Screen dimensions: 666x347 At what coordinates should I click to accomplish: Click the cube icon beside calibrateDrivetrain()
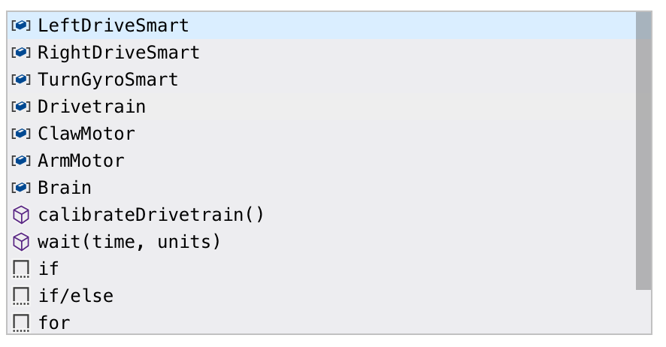tap(21, 215)
